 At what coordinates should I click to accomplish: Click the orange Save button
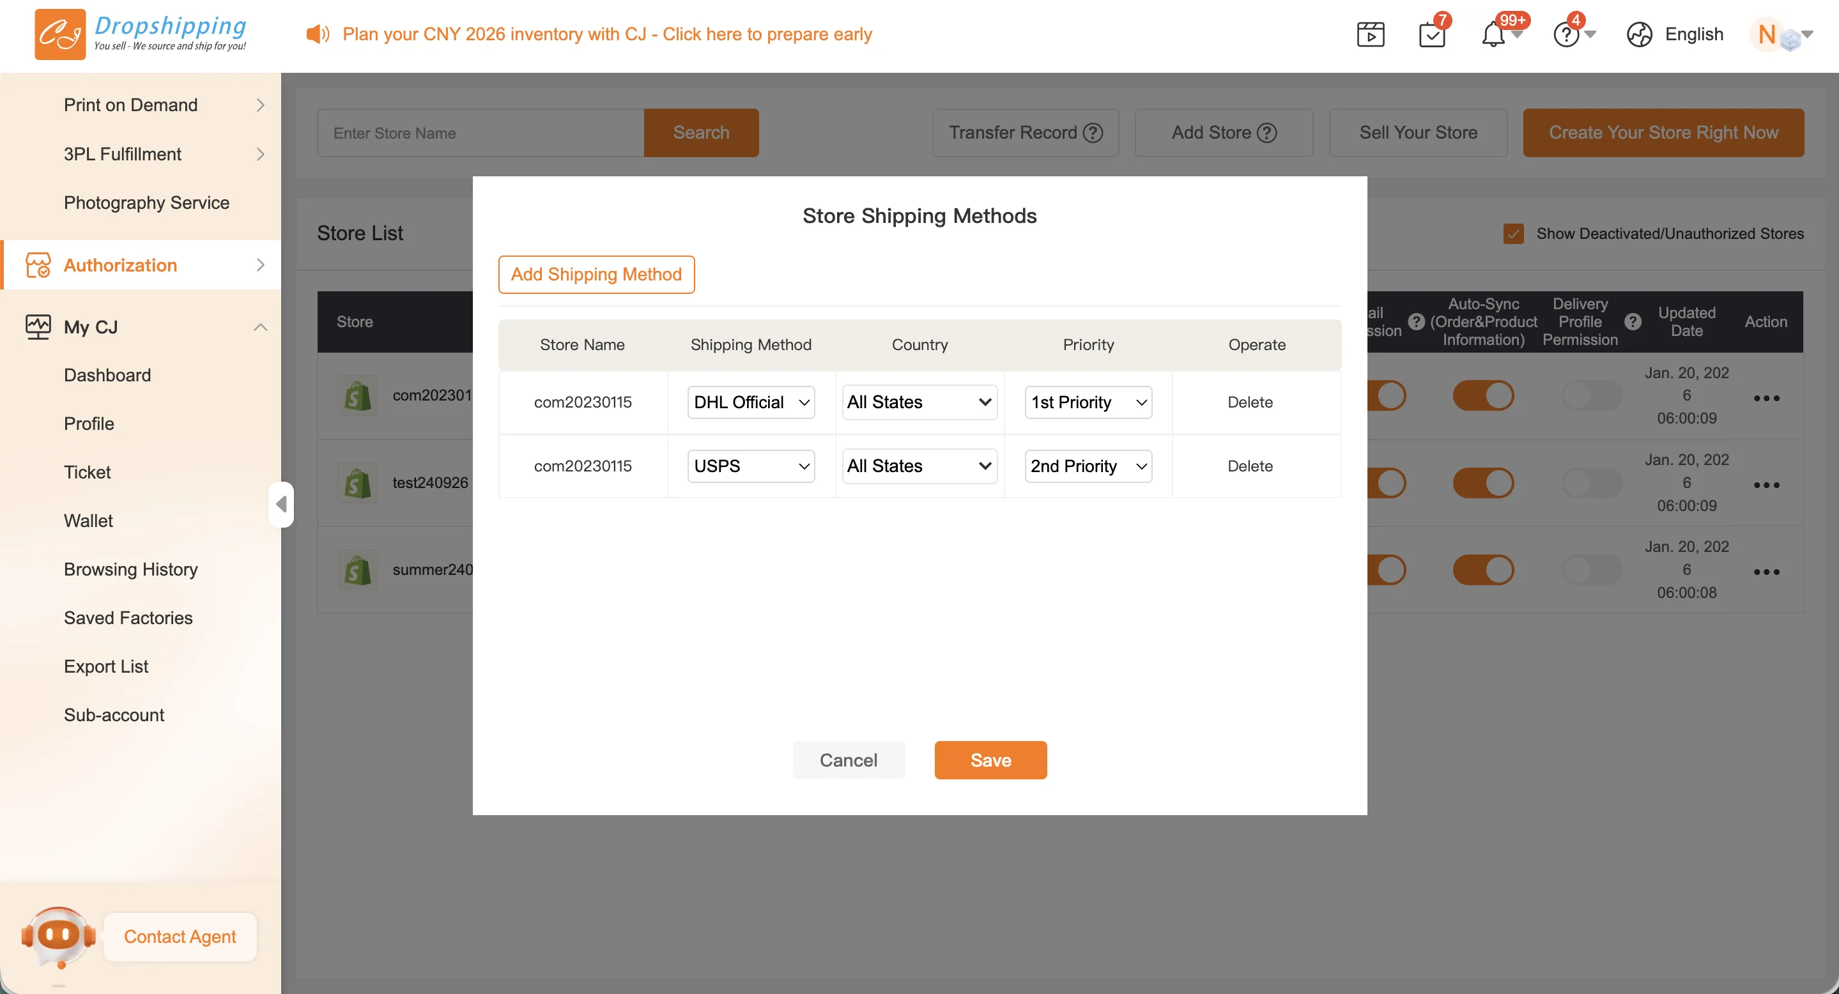pos(990,760)
